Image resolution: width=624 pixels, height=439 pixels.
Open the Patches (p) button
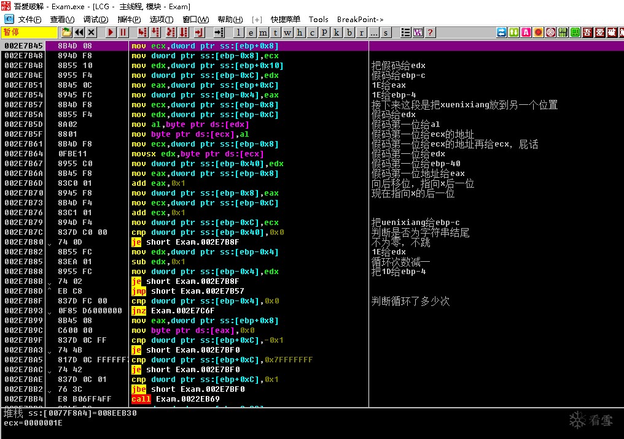324,32
